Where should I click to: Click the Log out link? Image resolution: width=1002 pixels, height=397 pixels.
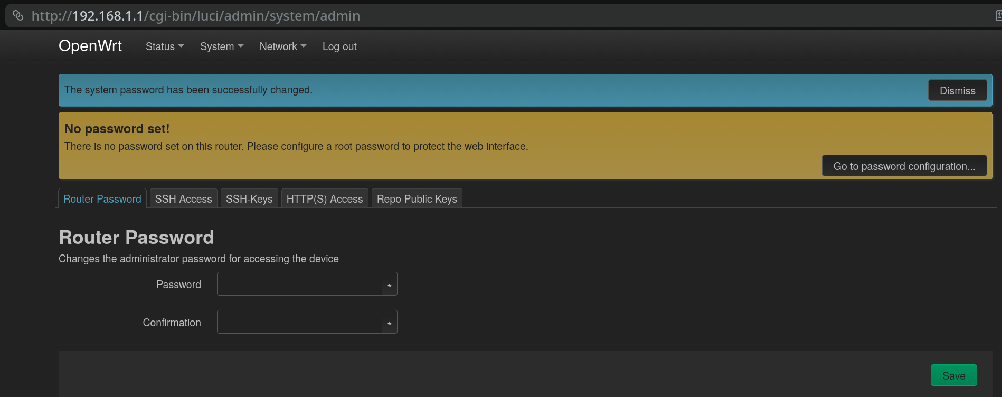click(339, 46)
